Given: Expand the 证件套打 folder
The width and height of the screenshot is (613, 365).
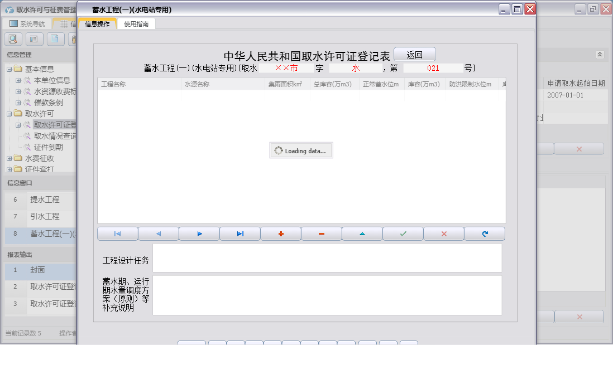Looking at the screenshot, I should tap(9, 169).
